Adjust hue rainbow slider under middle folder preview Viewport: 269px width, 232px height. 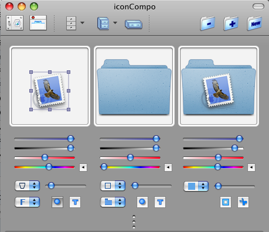[x=130, y=167]
